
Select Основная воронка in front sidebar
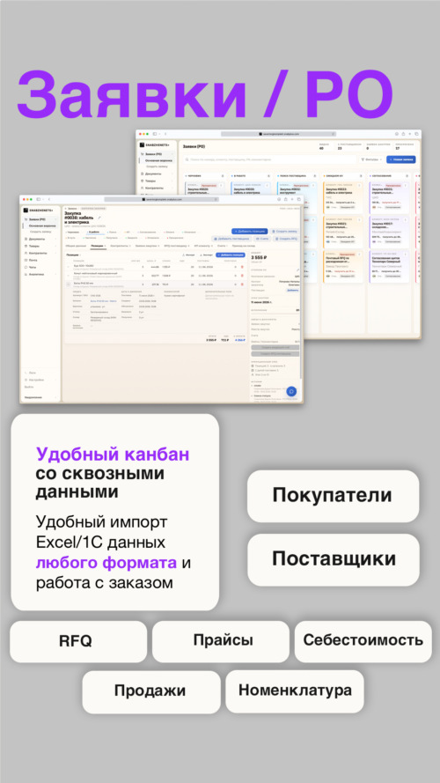42,225
